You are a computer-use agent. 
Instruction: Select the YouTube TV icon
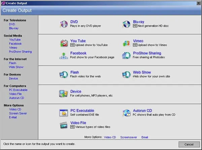pos(64,43)
